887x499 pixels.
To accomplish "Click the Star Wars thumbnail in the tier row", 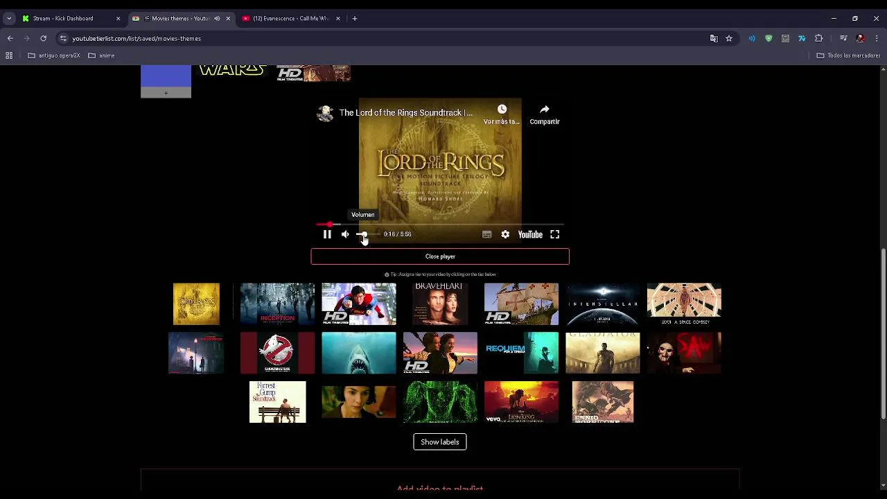I will point(232,71).
